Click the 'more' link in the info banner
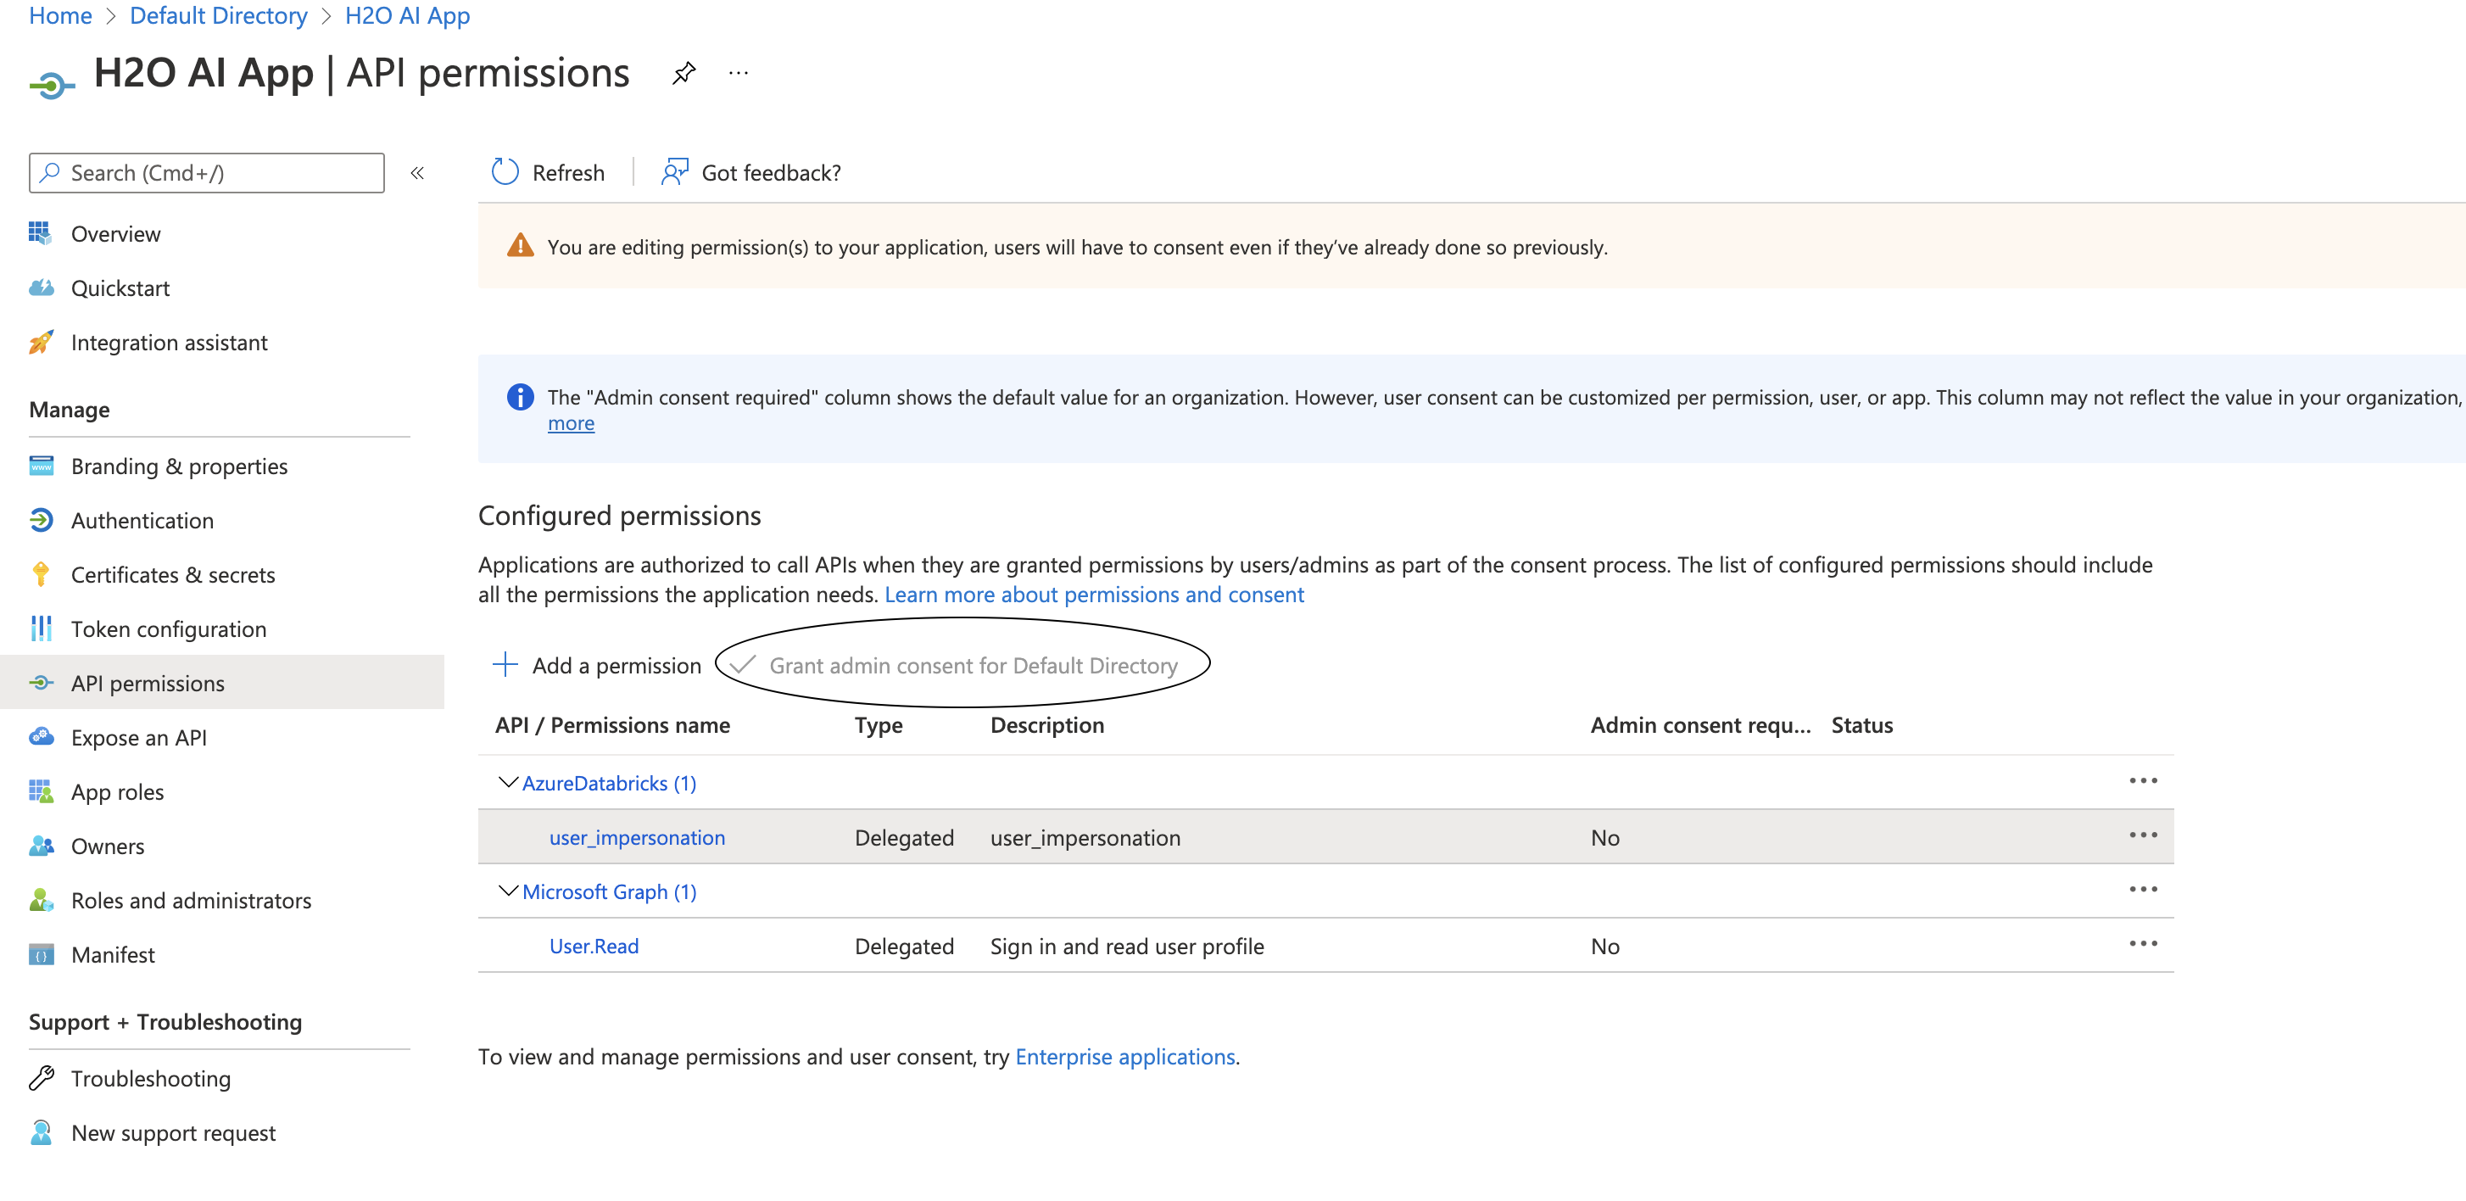 (x=571, y=423)
